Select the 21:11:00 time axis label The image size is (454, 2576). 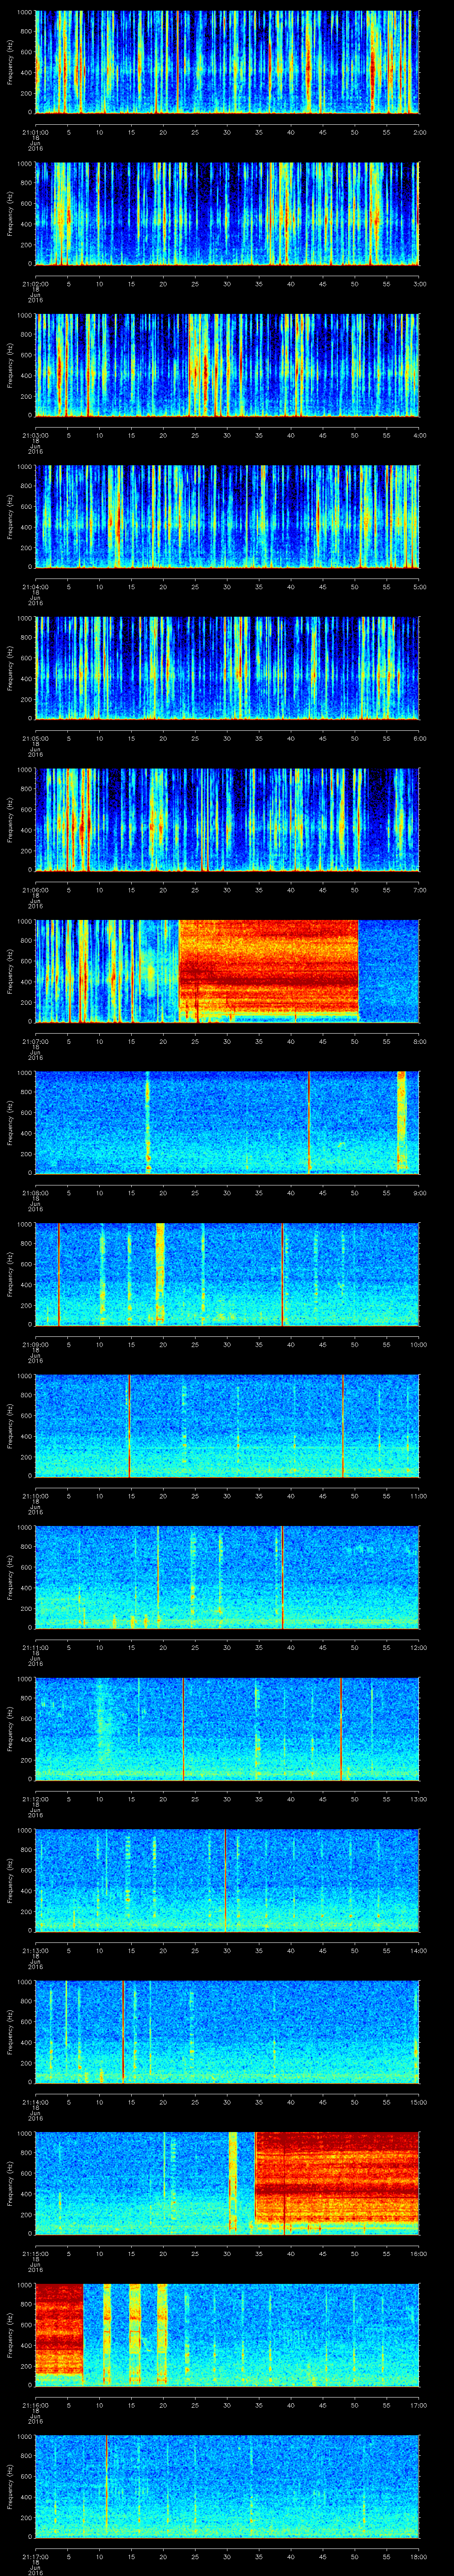click(x=35, y=1647)
